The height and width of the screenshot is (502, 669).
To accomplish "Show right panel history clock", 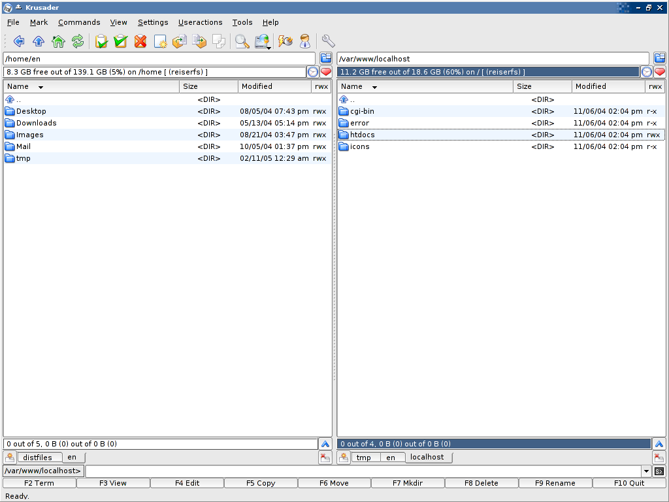I will pos(646,72).
